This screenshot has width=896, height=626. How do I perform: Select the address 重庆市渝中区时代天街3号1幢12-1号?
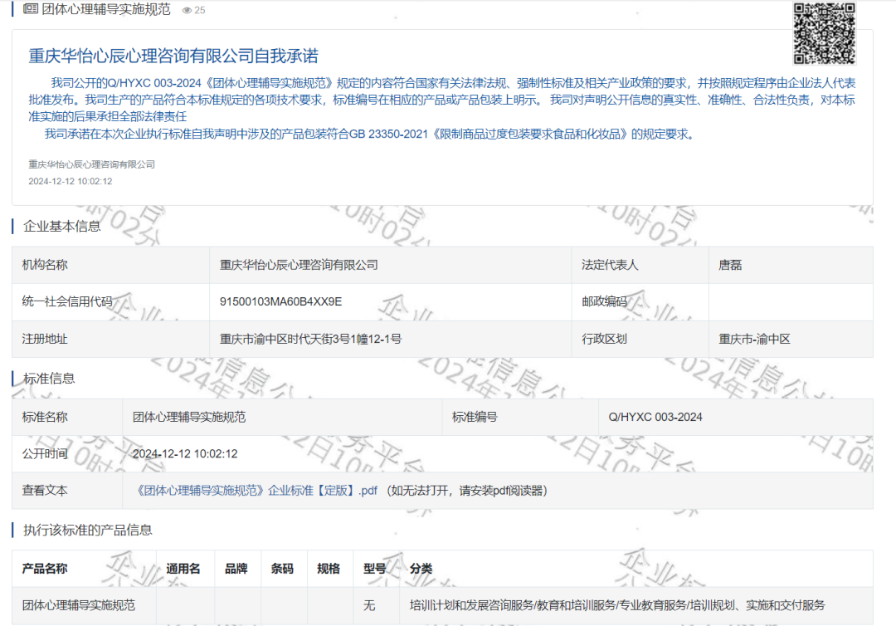pyautogui.click(x=311, y=339)
